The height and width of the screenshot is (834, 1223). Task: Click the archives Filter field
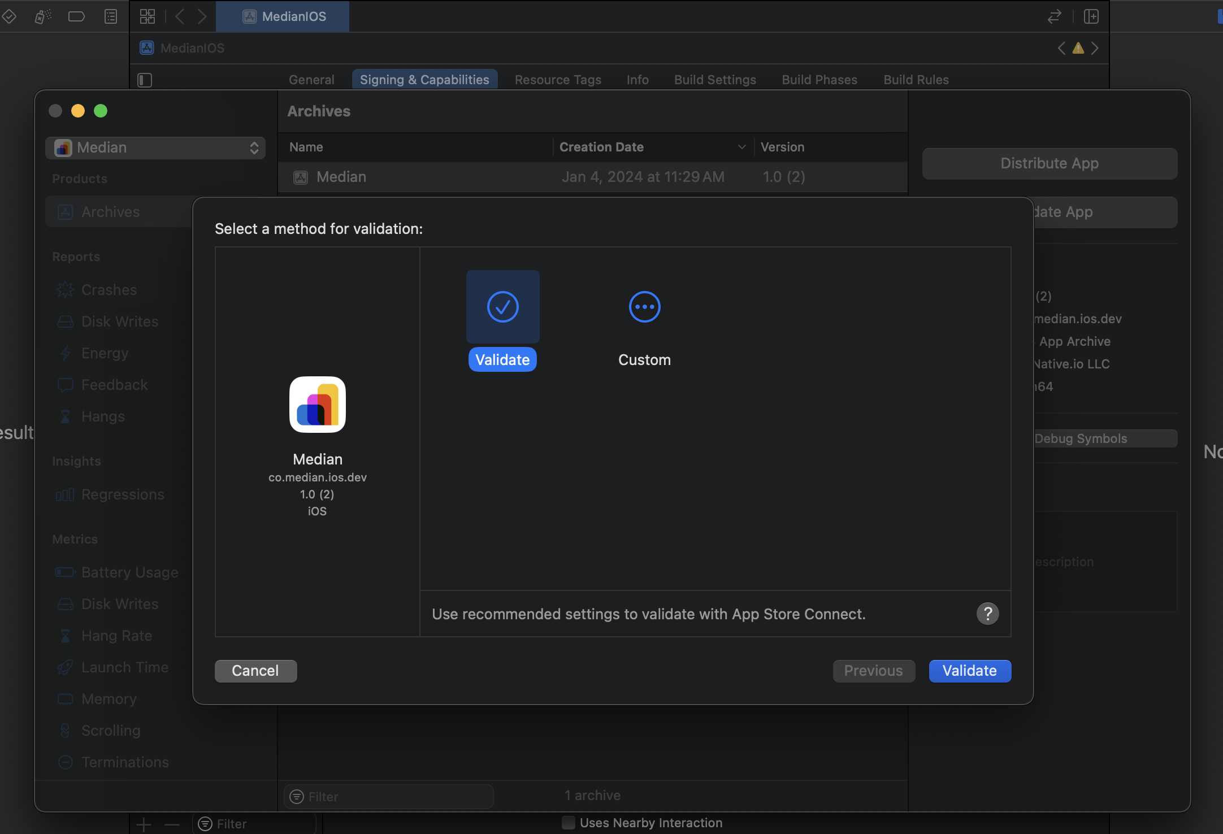click(389, 796)
